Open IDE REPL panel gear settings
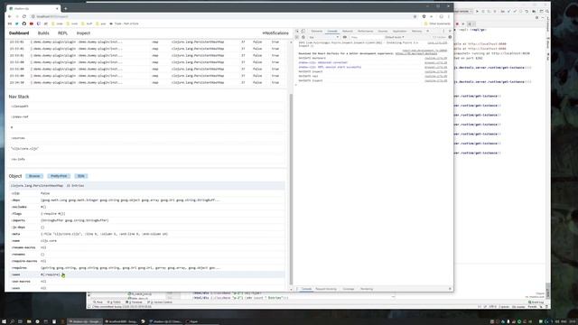This screenshot has width=578, height=325. [x=536, y=18]
